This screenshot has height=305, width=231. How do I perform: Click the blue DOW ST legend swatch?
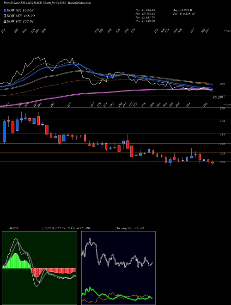pyautogui.click(x=5, y=10)
